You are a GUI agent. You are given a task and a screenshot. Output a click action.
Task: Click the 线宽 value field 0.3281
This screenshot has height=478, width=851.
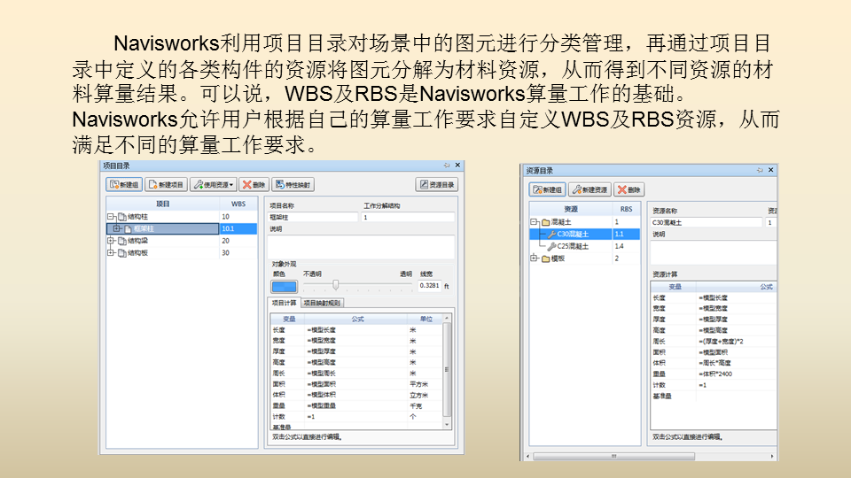click(429, 286)
